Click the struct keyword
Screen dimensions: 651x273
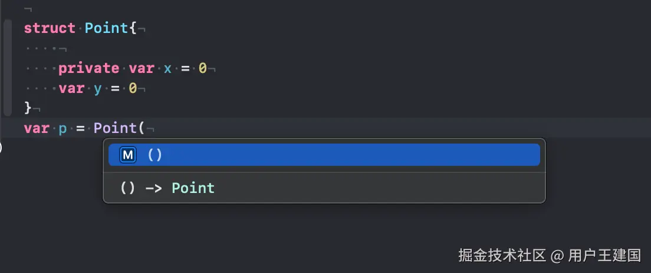(50, 28)
